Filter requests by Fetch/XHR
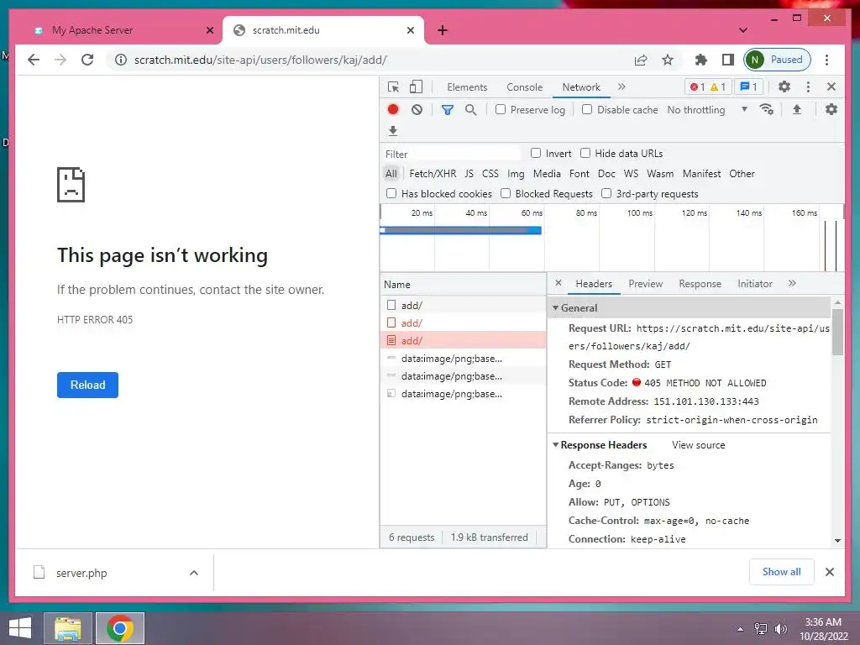860x645 pixels. [x=433, y=173]
